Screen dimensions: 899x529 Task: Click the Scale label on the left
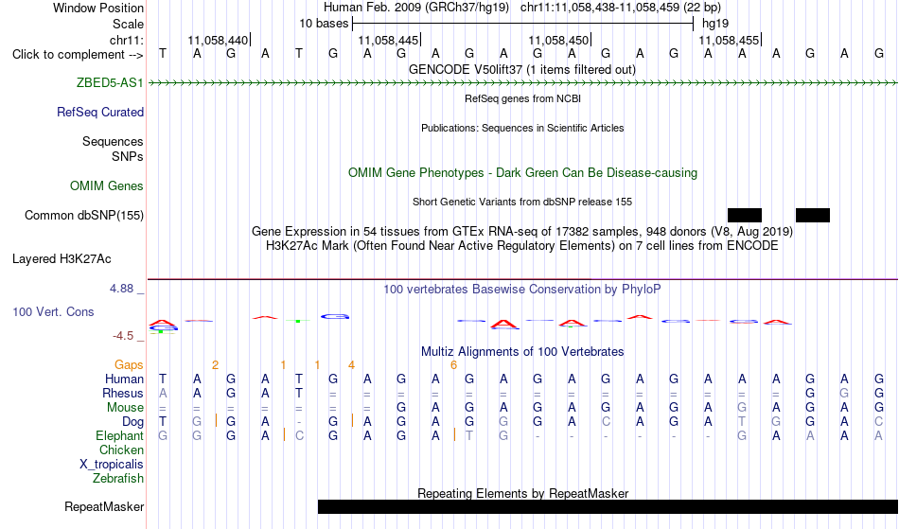tap(129, 24)
